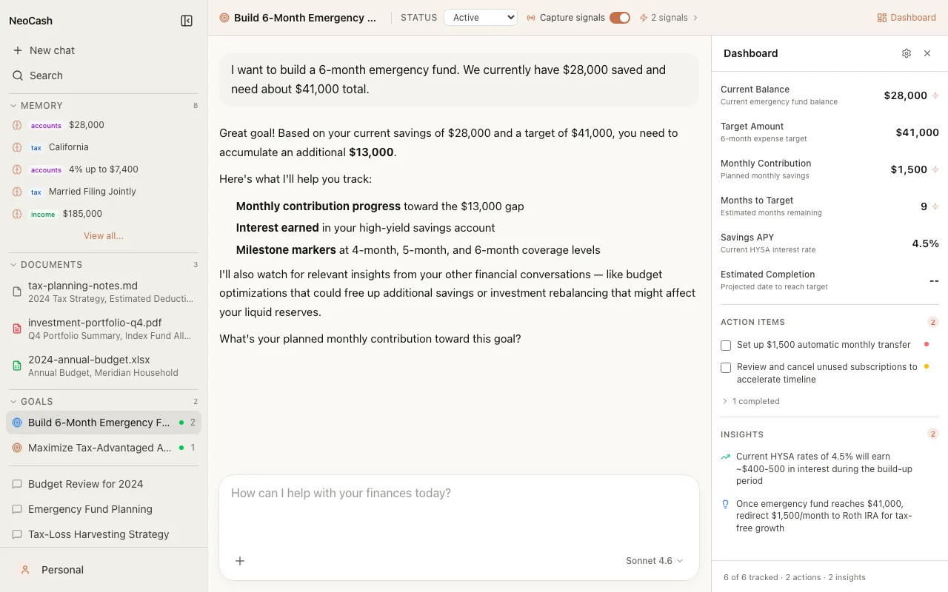The image size is (948, 592).
Task: Open Emergency Fund Planning chat
Action: (104, 509)
